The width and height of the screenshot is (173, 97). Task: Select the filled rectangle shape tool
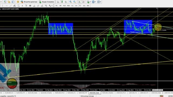coord(30,6)
